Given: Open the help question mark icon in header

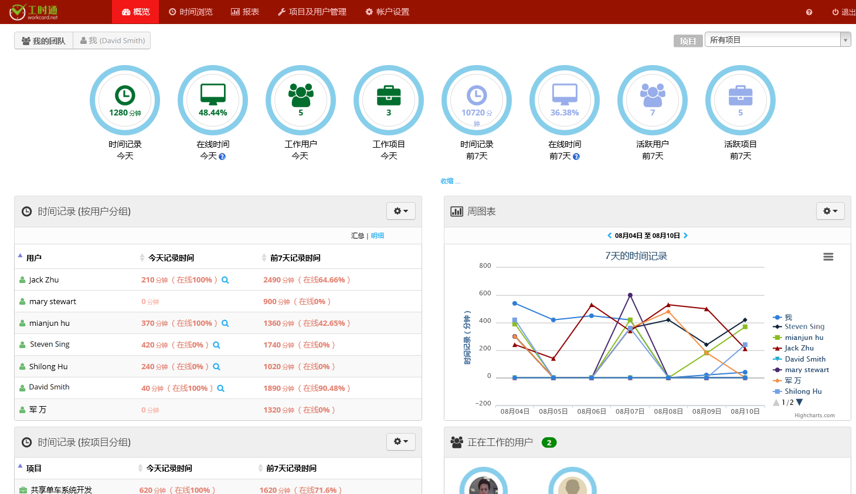Looking at the screenshot, I should 809,12.
